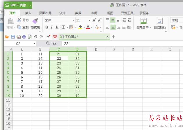Export to PDF icon

coord(19,37)
